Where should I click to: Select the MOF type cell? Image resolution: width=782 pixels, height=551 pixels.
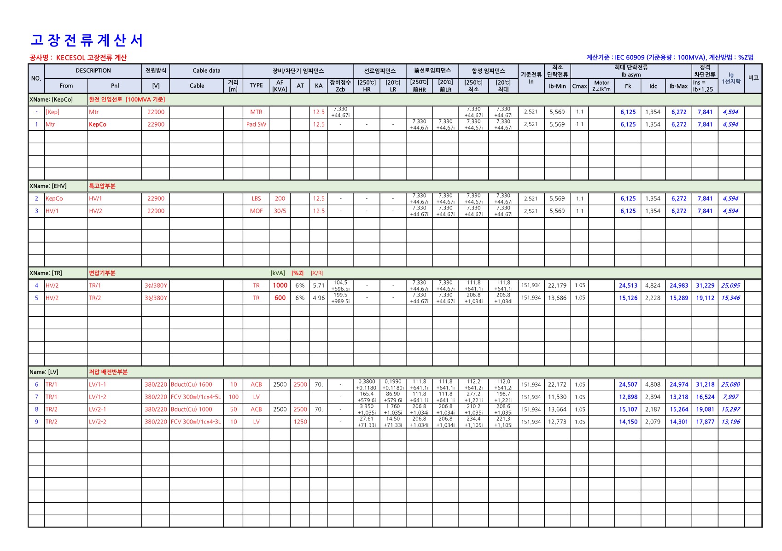pyautogui.click(x=256, y=211)
